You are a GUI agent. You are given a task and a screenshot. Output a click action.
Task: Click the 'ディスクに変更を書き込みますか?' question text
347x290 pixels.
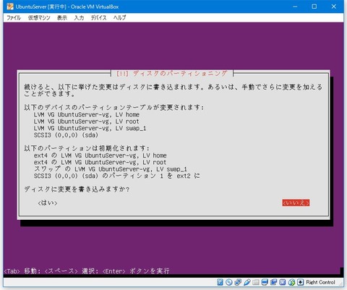(x=77, y=189)
